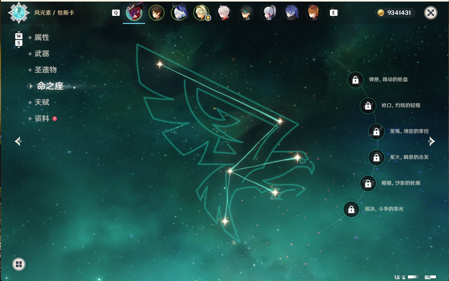Screen dimensions: 449x281
Task: Select the dark blue-haired character avatar
Action: 291,13
